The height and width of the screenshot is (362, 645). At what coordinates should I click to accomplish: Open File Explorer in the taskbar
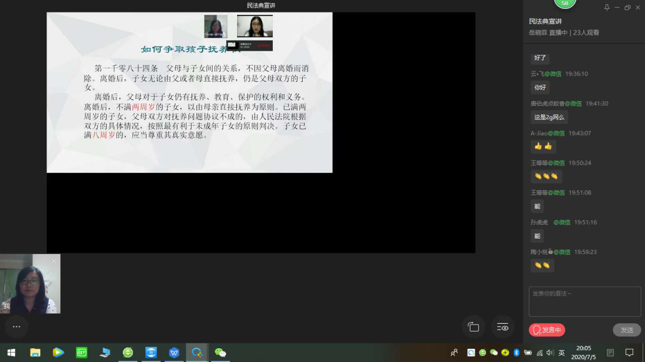point(35,352)
